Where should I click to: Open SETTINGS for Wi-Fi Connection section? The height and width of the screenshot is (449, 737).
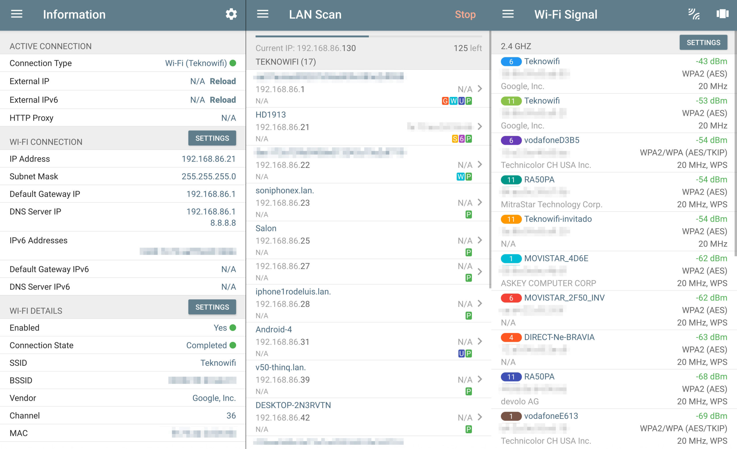[x=212, y=138]
